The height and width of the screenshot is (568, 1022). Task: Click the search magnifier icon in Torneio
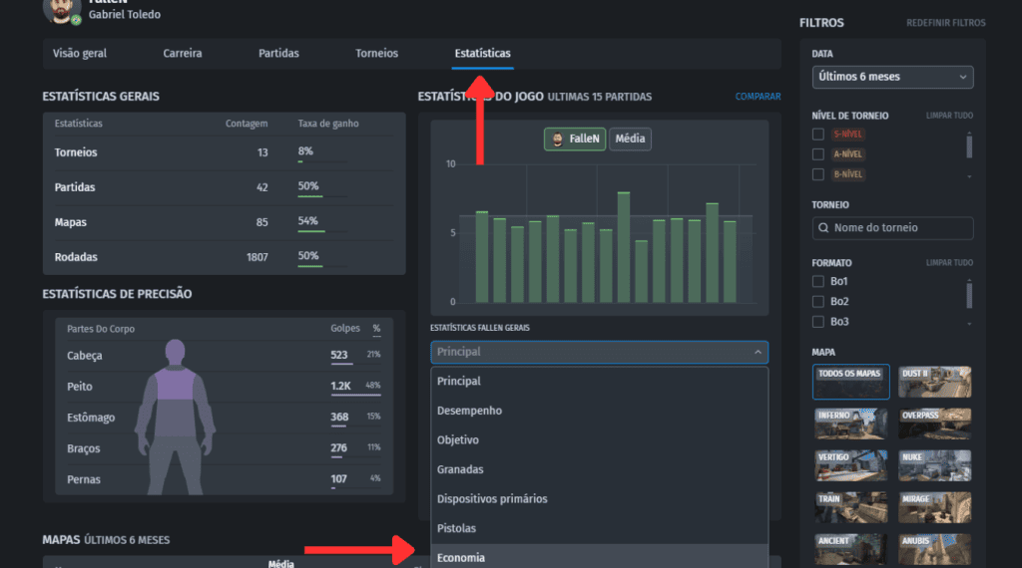tap(823, 228)
